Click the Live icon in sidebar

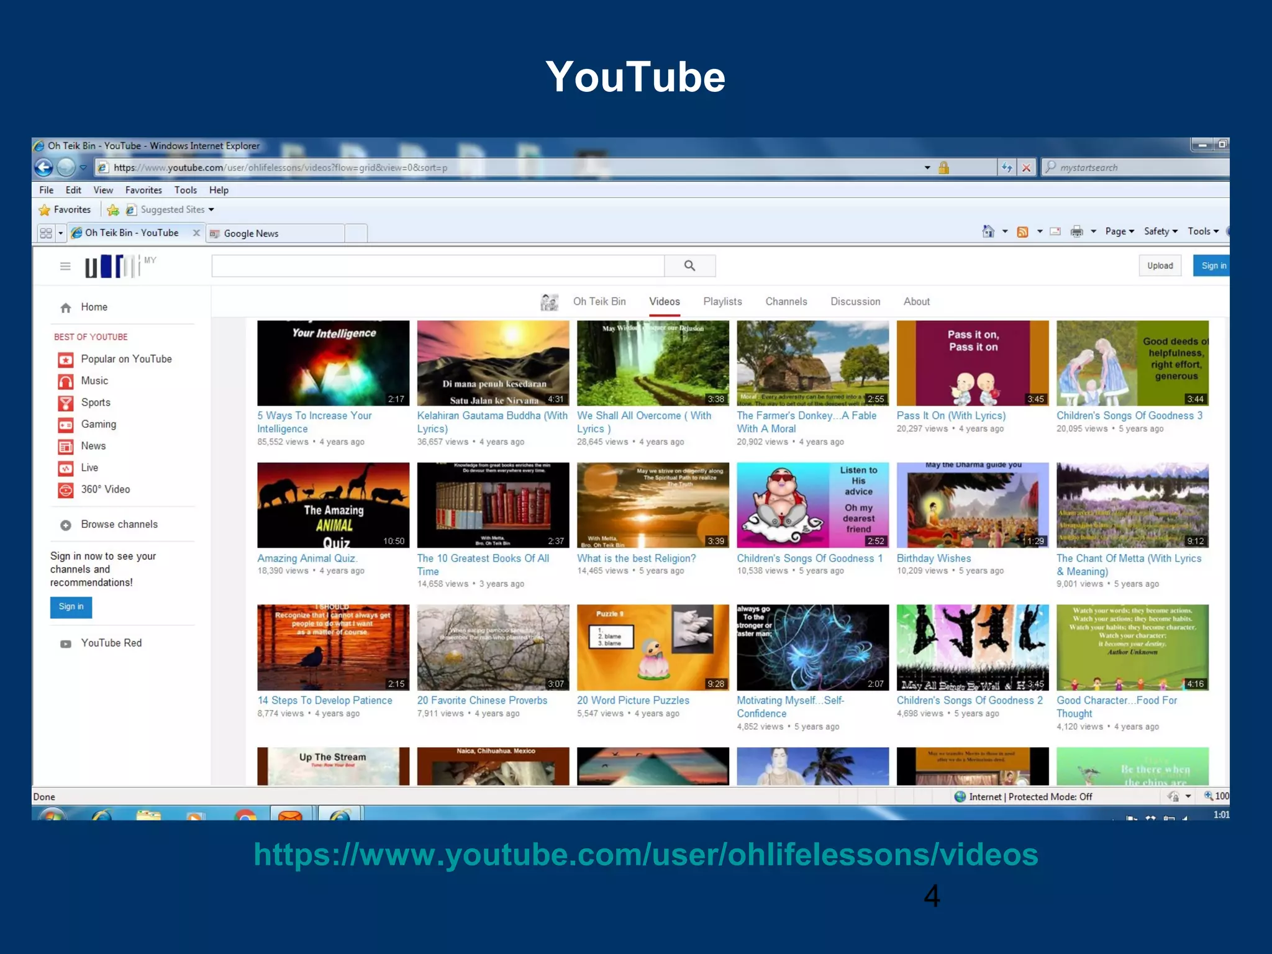66,468
